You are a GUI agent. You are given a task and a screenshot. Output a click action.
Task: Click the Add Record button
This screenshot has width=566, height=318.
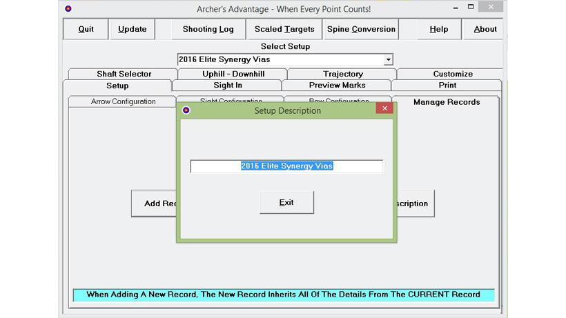(x=154, y=203)
